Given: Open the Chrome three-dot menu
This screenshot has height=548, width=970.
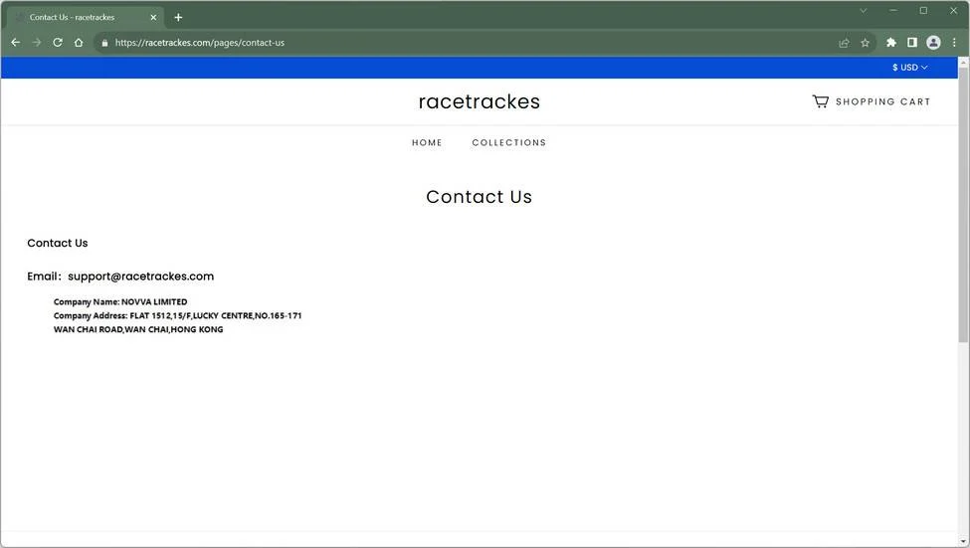Looking at the screenshot, I should point(954,43).
